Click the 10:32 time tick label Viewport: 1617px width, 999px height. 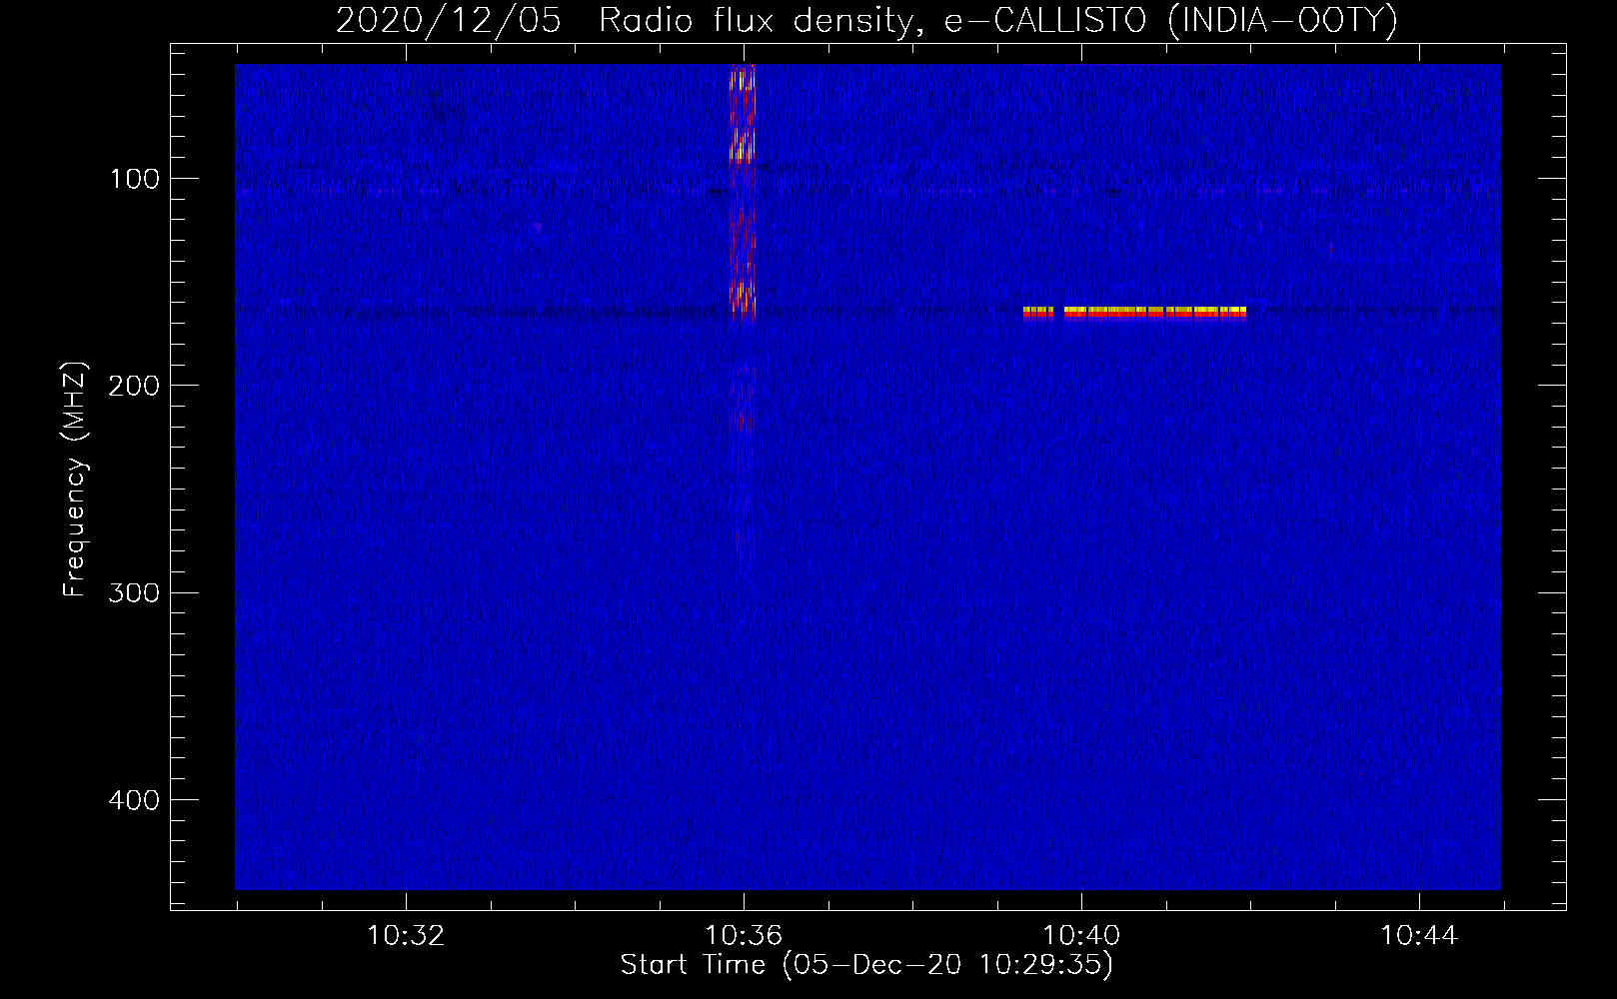point(406,936)
